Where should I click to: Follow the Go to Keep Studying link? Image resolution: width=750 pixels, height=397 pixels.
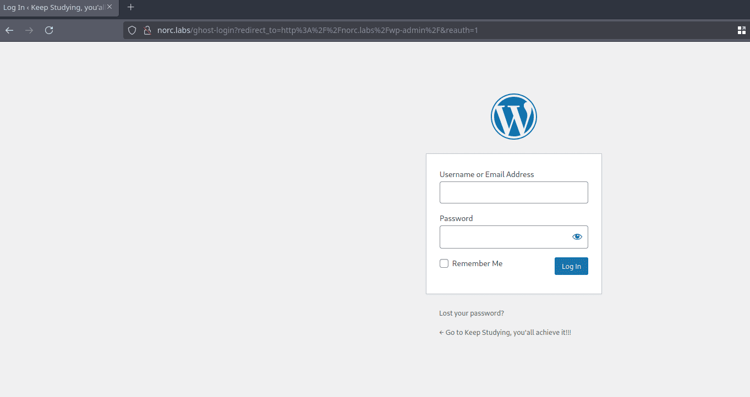coord(505,333)
